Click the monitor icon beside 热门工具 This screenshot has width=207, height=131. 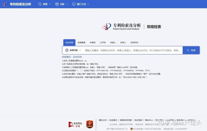74,4
